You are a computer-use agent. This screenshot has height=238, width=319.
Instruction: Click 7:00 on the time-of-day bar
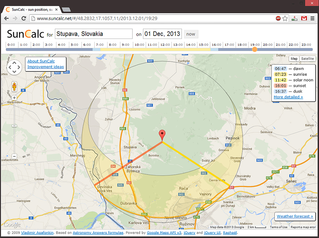point(100,45)
